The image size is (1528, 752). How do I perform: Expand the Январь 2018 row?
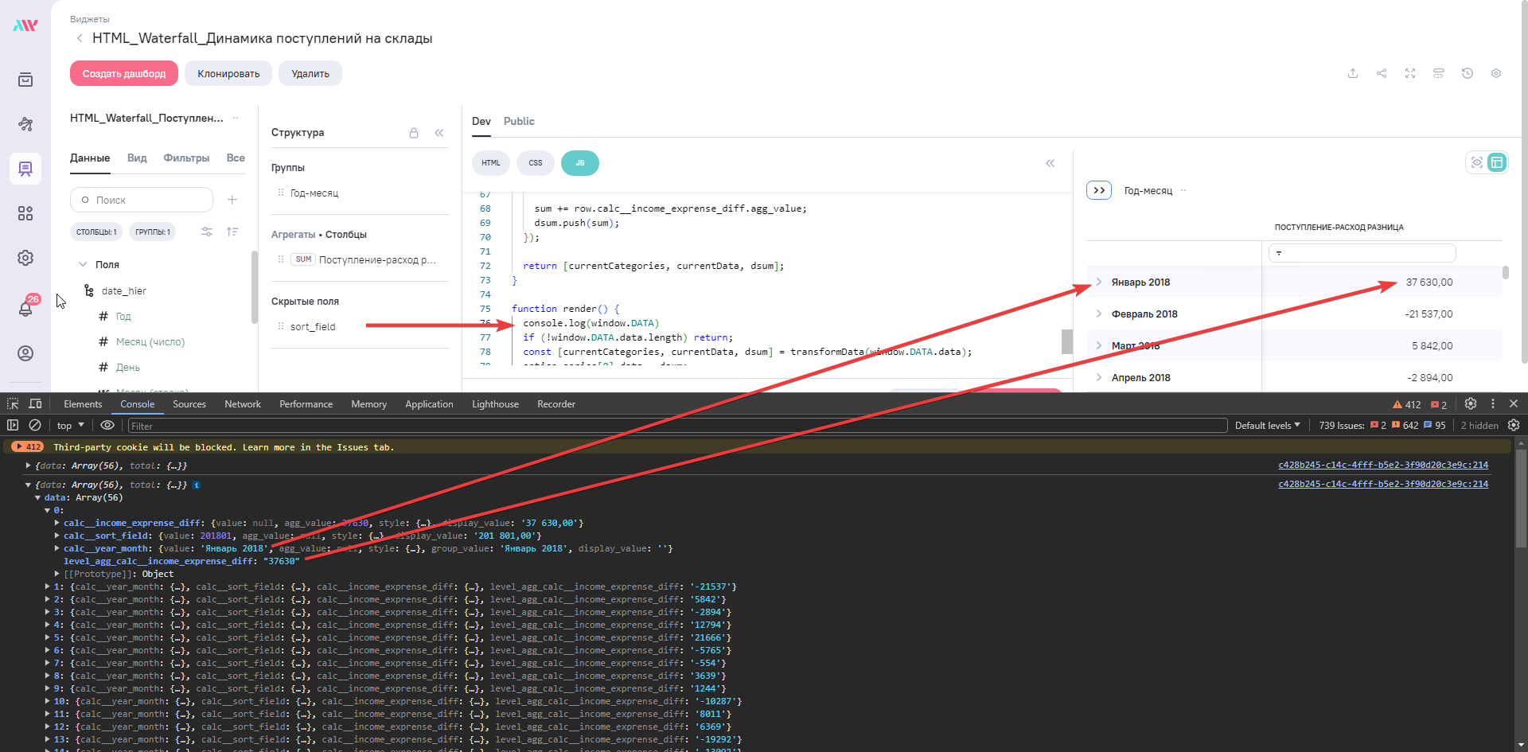tap(1099, 282)
